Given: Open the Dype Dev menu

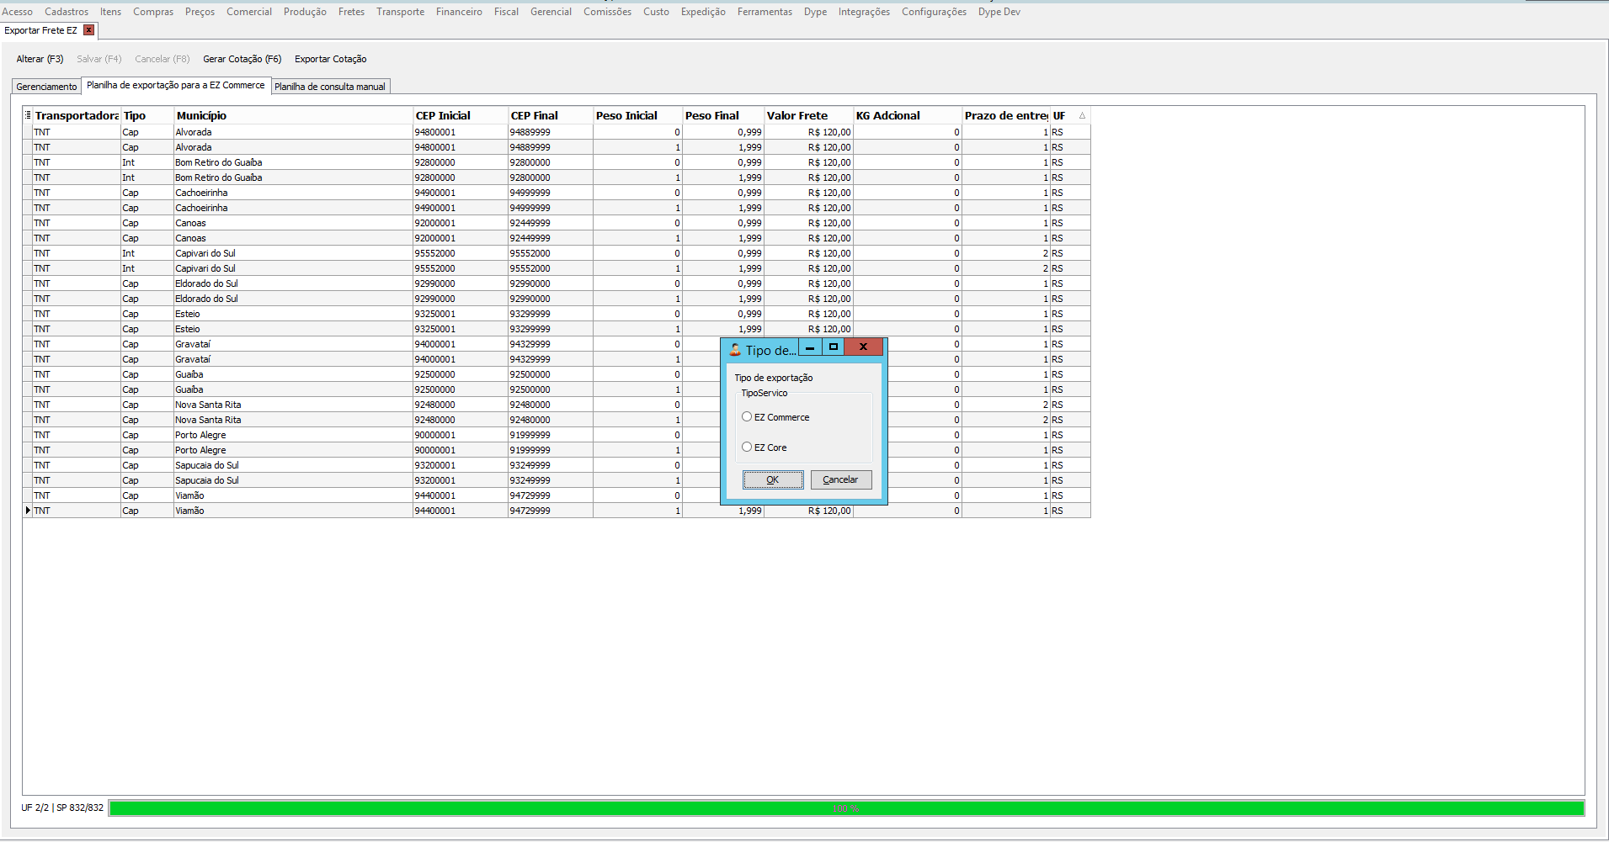Looking at the screenshot, I should [x=999, y=12].
